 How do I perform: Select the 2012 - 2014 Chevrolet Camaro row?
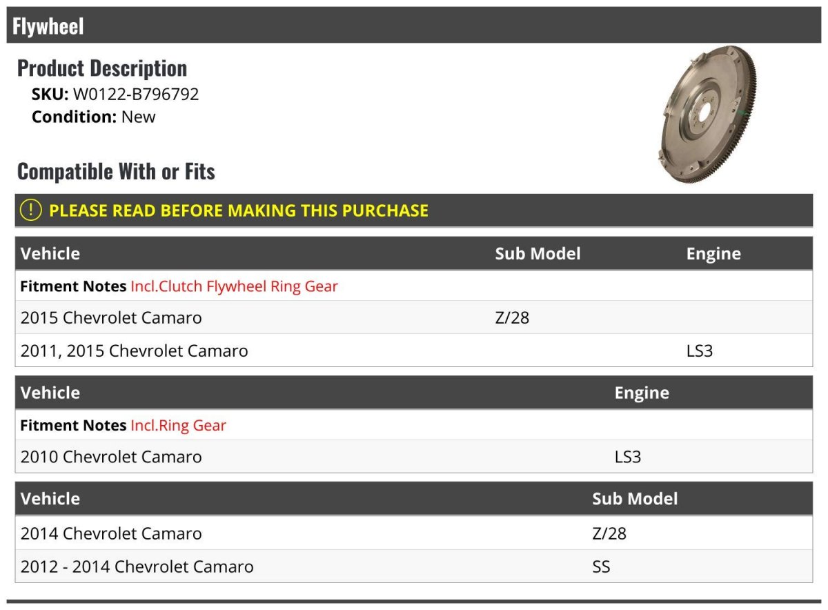pyautogui.click(x=414, y=567)
